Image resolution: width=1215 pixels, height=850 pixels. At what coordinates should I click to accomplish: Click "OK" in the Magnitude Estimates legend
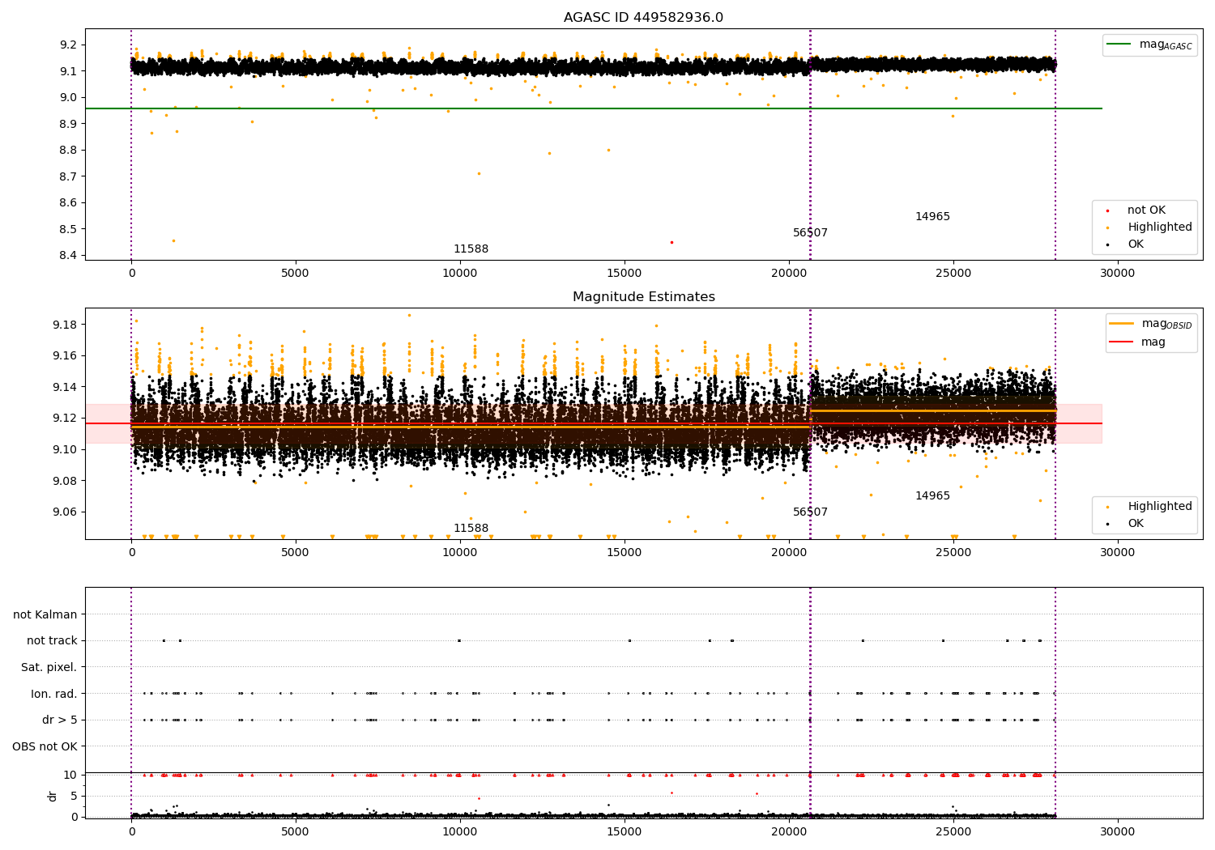[1136, 524]
